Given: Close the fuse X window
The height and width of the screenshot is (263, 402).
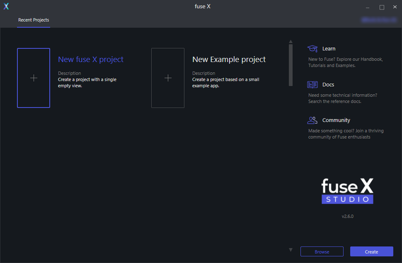Looking at the screenshot, I should pyautogui.click(x=395, y=7).
